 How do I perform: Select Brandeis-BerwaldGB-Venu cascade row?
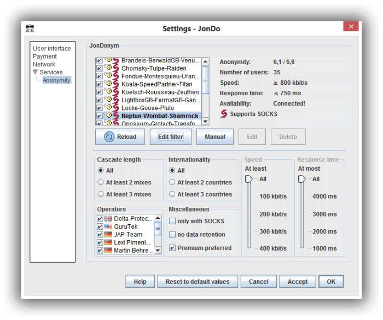pyautogui.click(x=148, y=61)
